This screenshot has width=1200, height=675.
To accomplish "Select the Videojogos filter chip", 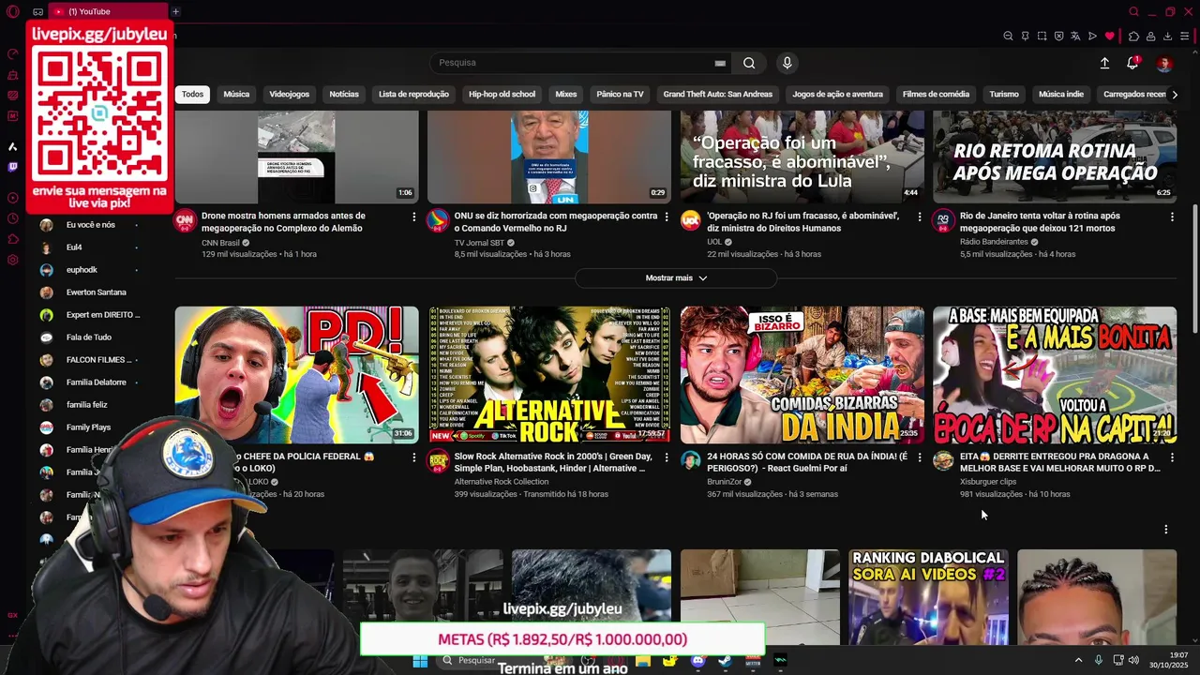I will (289, 94).
